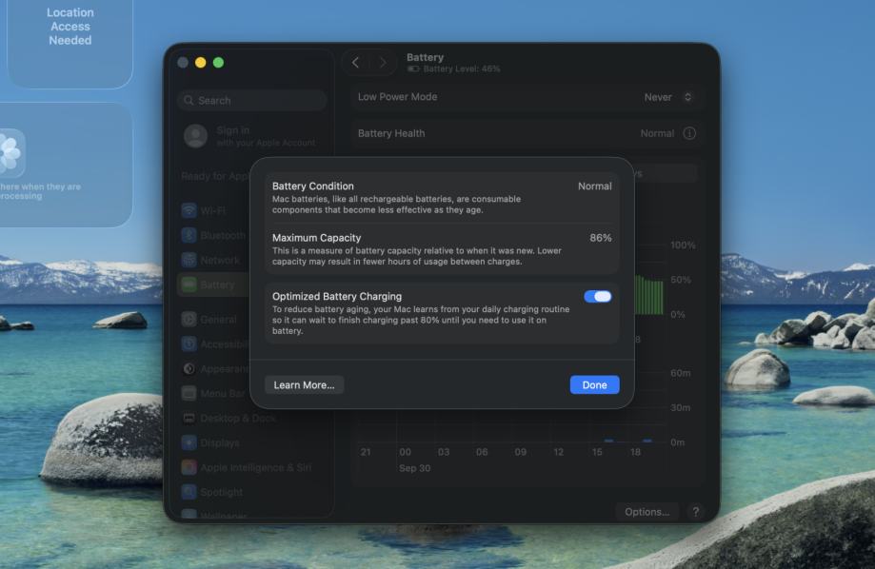Click the green zoom window button
Image resolution: width=875 pixels, height=569 pixels.
click(x=218, y=63)
